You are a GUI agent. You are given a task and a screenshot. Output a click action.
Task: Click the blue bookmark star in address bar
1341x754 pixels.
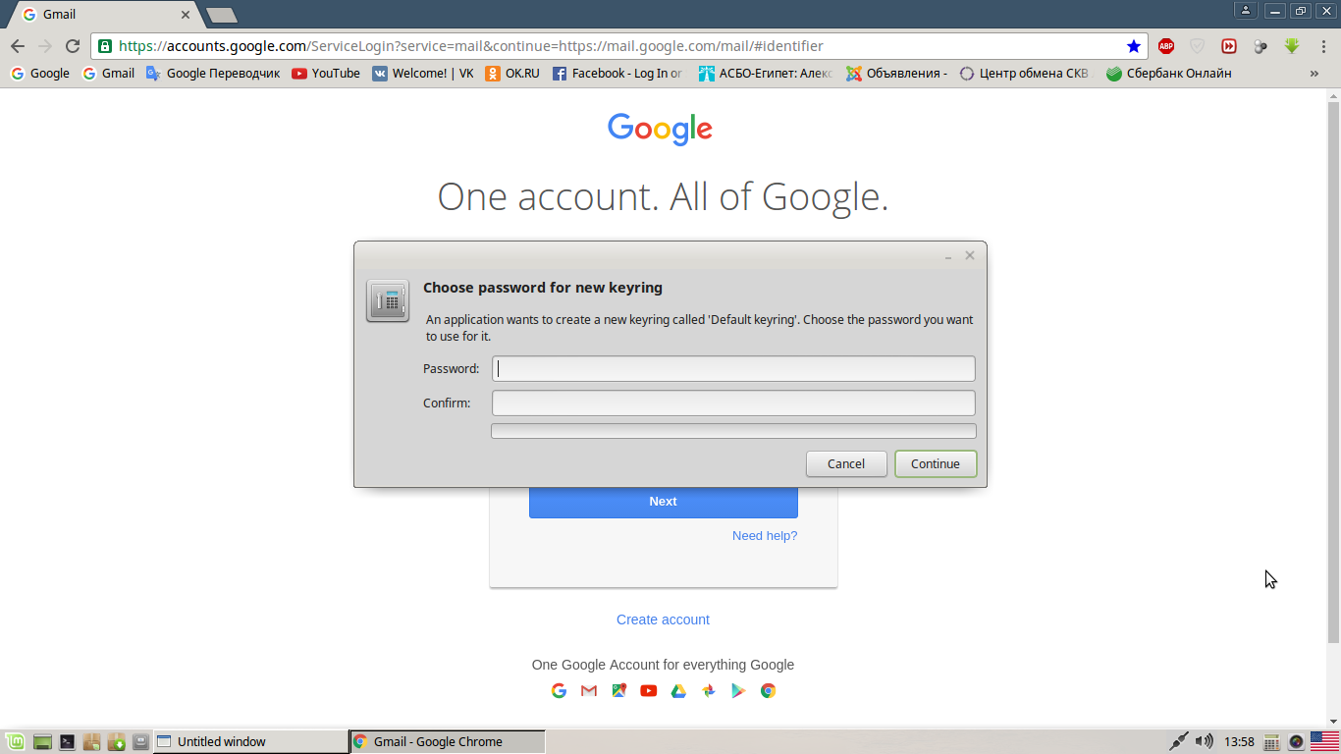1134,46
